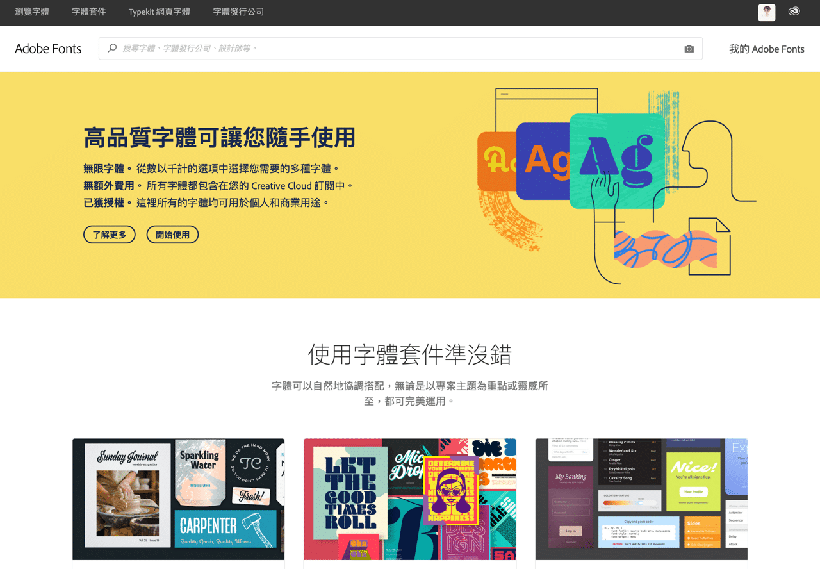
Task: Open 我的 Adobe Fonts link
Action: click(x=767, y=49)
